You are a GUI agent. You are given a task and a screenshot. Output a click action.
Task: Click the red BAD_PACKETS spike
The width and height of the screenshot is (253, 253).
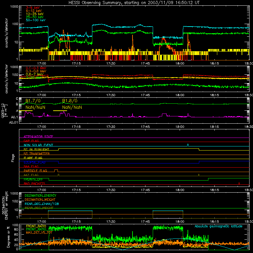tap(239, 183)
